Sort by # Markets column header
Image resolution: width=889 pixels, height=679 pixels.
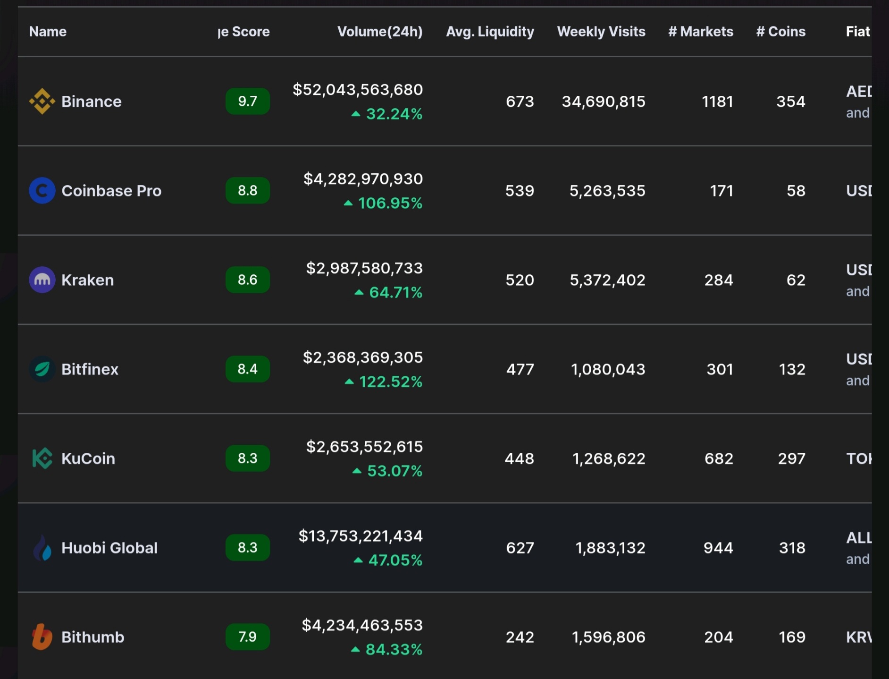click(701, 32)
